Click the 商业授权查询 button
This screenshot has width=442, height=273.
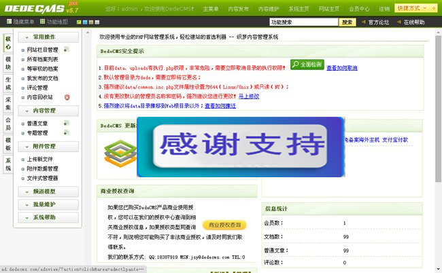[x=224, y=225]
